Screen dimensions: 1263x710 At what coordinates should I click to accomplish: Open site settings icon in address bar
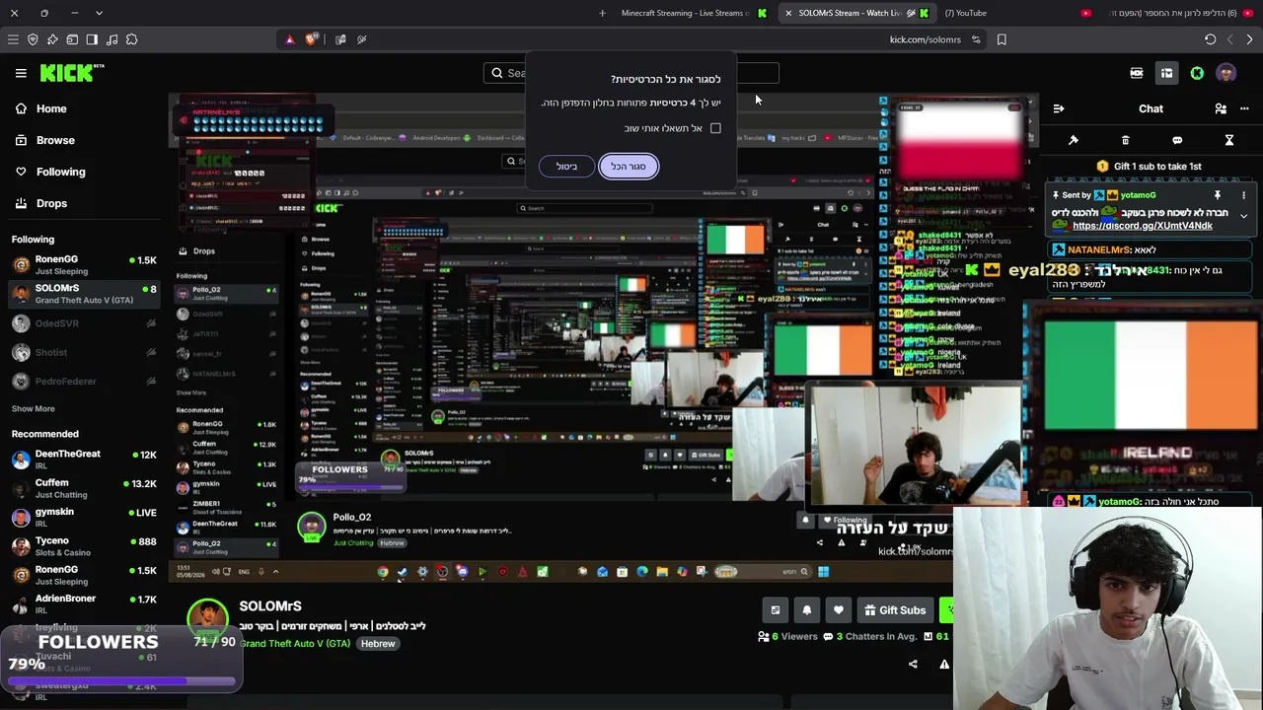click(976, 39)
